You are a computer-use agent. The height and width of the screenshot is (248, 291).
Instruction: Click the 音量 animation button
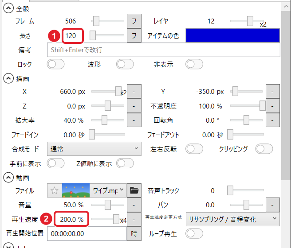point(134,205)
